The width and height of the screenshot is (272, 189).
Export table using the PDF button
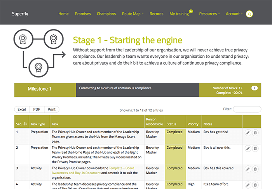[36, 110]
